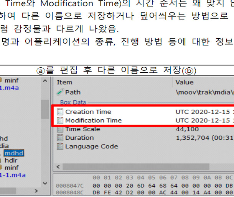Select the top minf tree node
This screenshot has height=197, width=234.
coord(12,80)
